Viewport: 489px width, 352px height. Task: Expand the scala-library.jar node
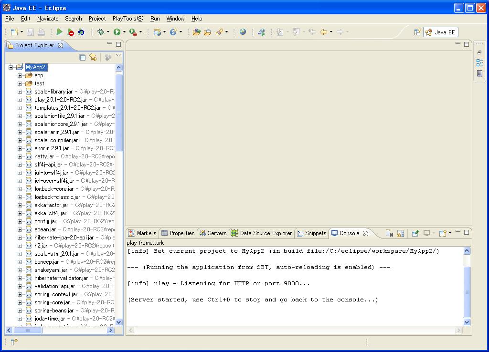[20, 92]
